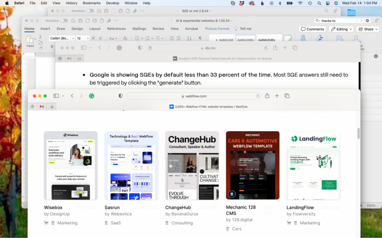Image resolution: width=382 pixels, height=238 pixels.
Task: Open the pinned Gmail tab in the webflow.com window
Action: pos(42,107)
